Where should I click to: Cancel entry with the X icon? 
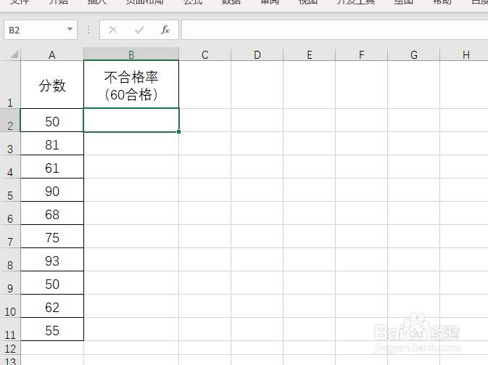coord(113,30)
